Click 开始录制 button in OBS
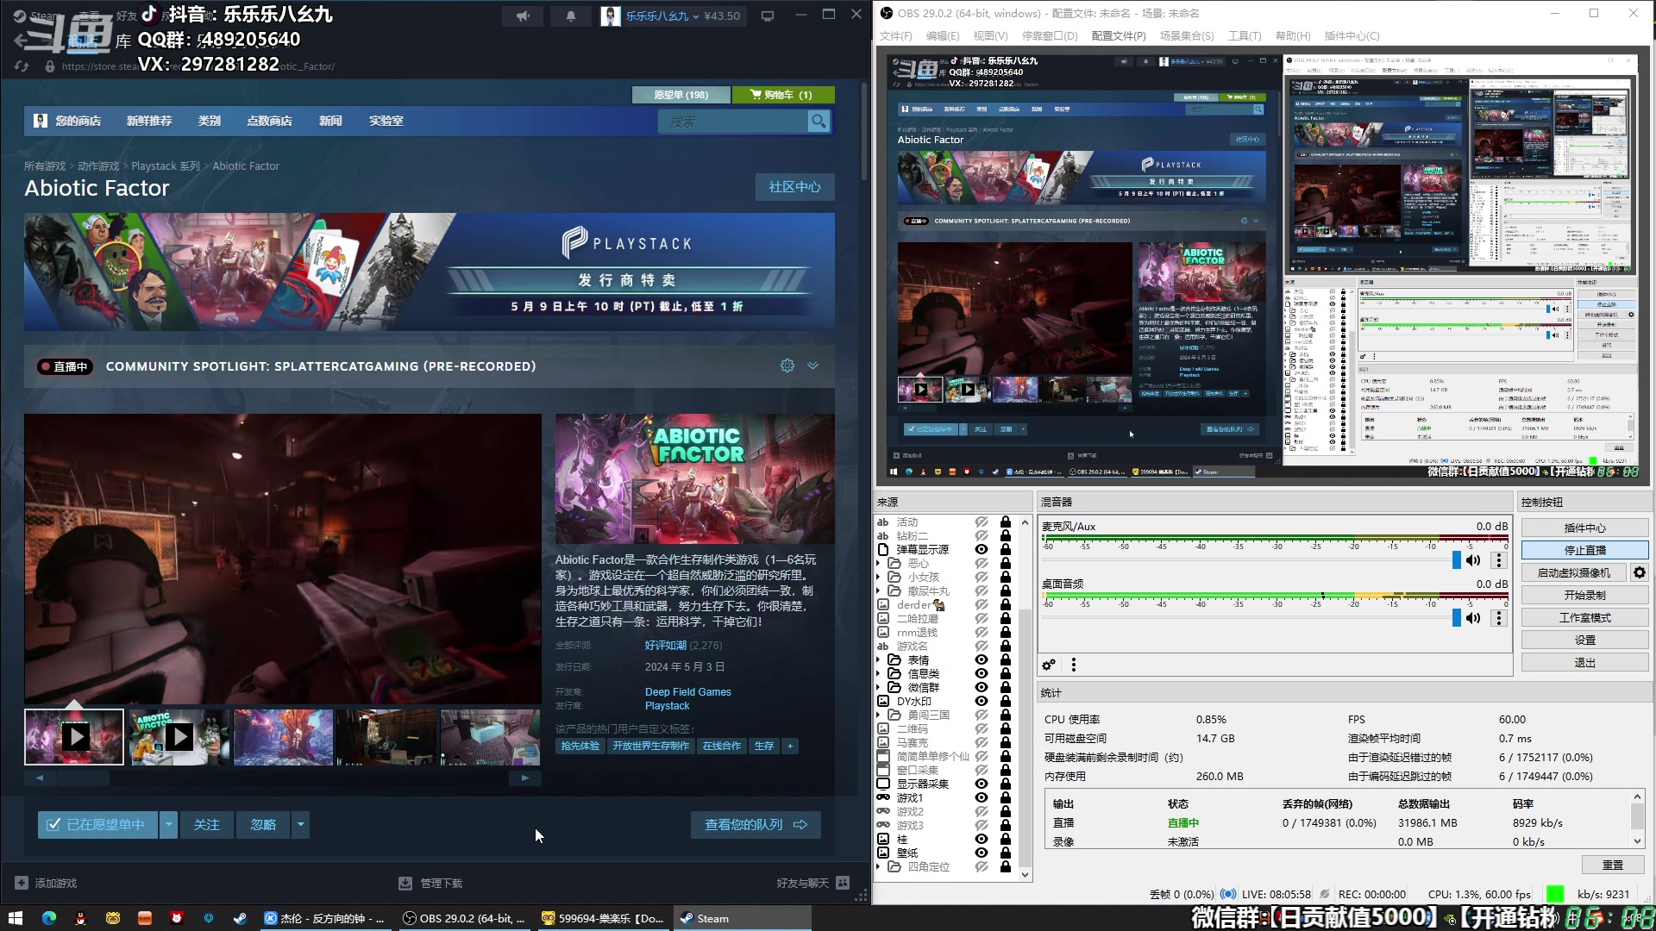The image size is (1656, 931). click(x=1584, y=595)
